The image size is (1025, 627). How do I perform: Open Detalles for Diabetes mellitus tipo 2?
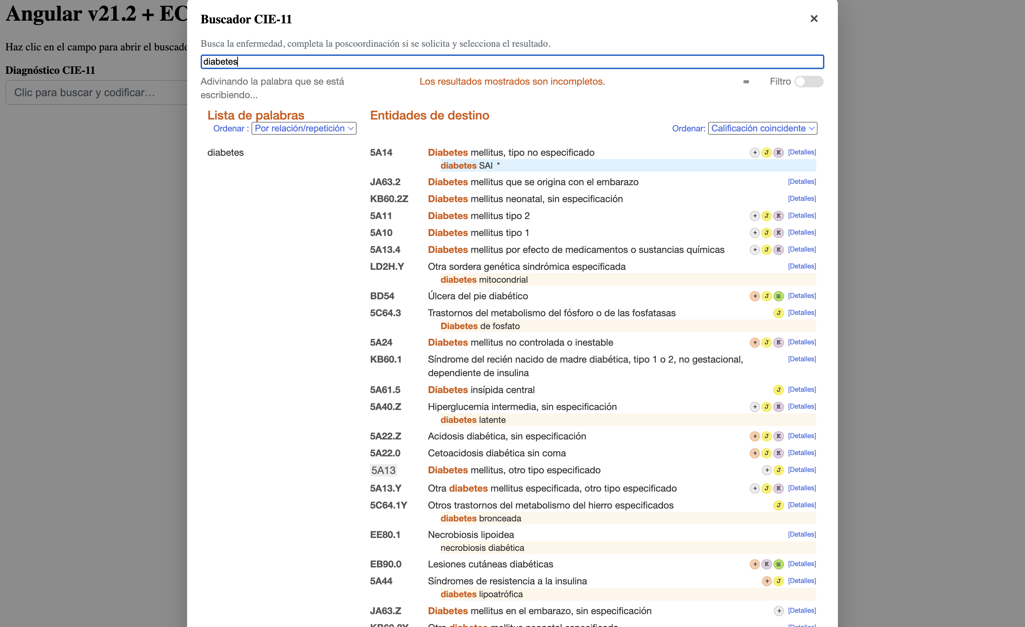point(802,215)
